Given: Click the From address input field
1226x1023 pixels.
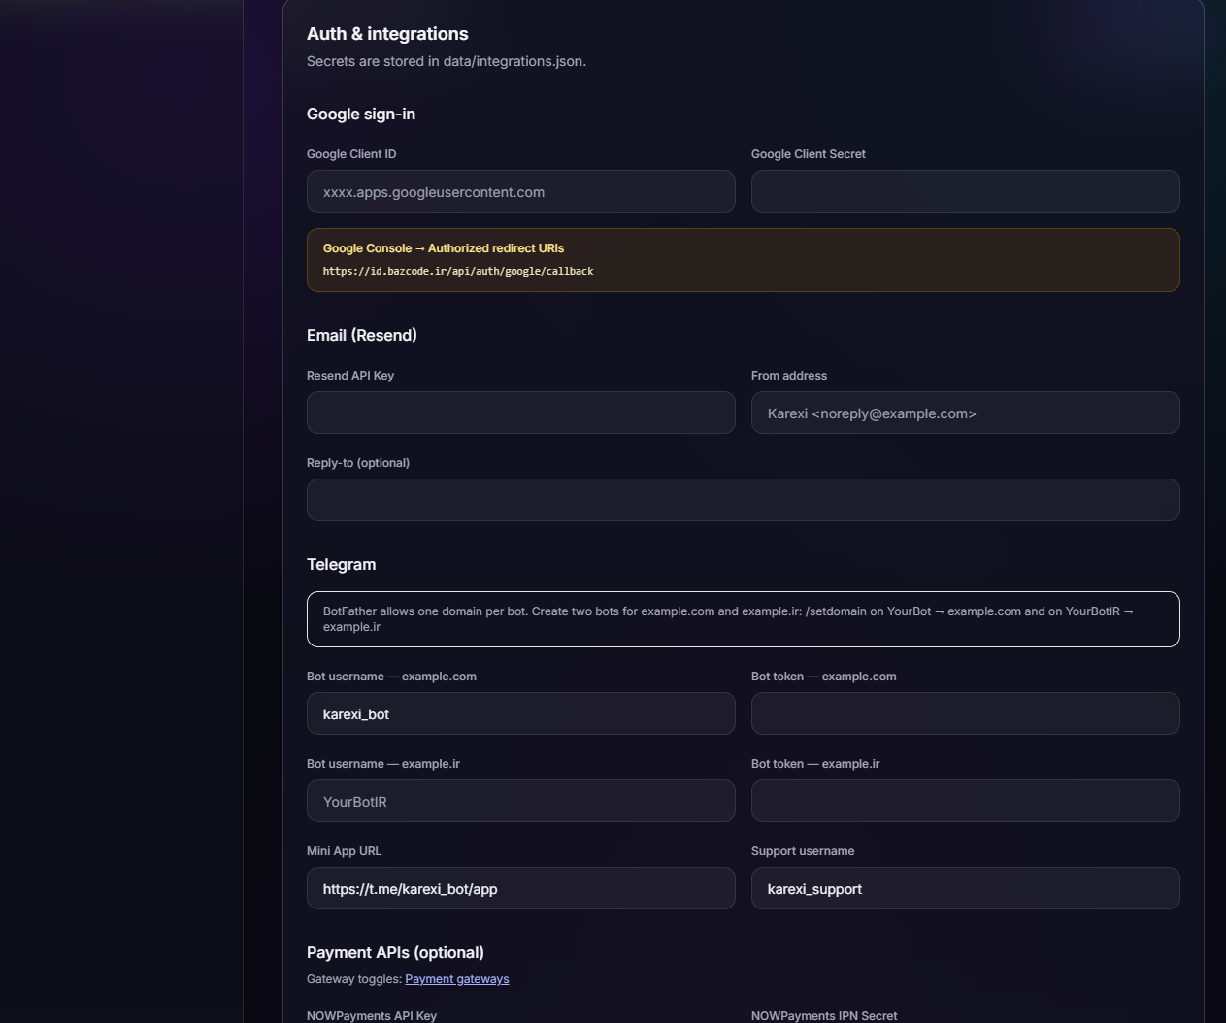Looking at the screenshot, I should coord(965,412).
